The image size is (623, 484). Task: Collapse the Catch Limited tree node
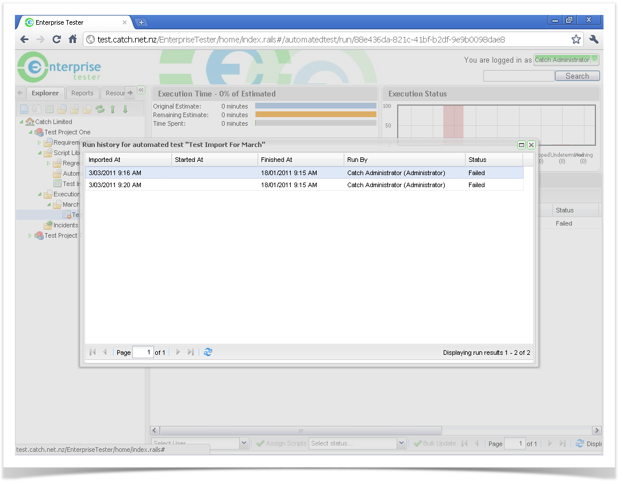click(x=22, y=122)
